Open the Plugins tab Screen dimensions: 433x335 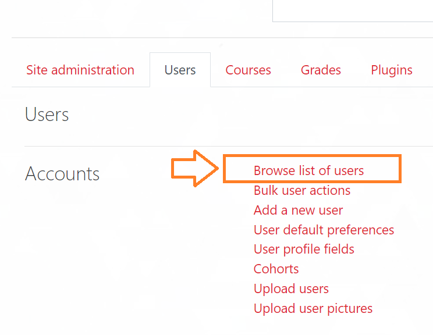[x=392, y=70]
